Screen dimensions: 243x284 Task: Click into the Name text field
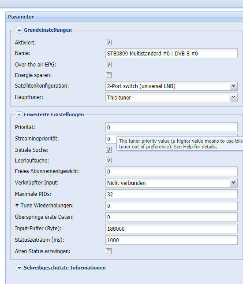pyautogui.click(x=171, y=53)
